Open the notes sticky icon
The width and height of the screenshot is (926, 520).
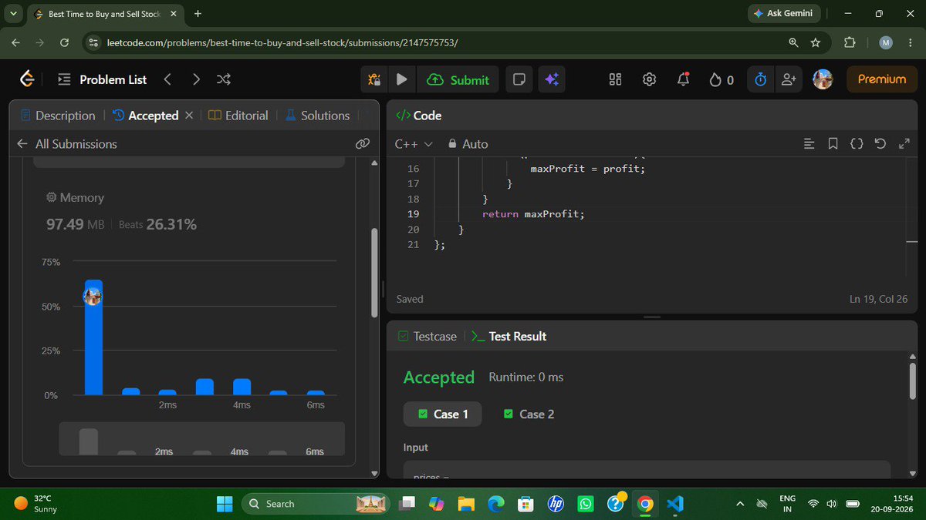pos(519,79)
